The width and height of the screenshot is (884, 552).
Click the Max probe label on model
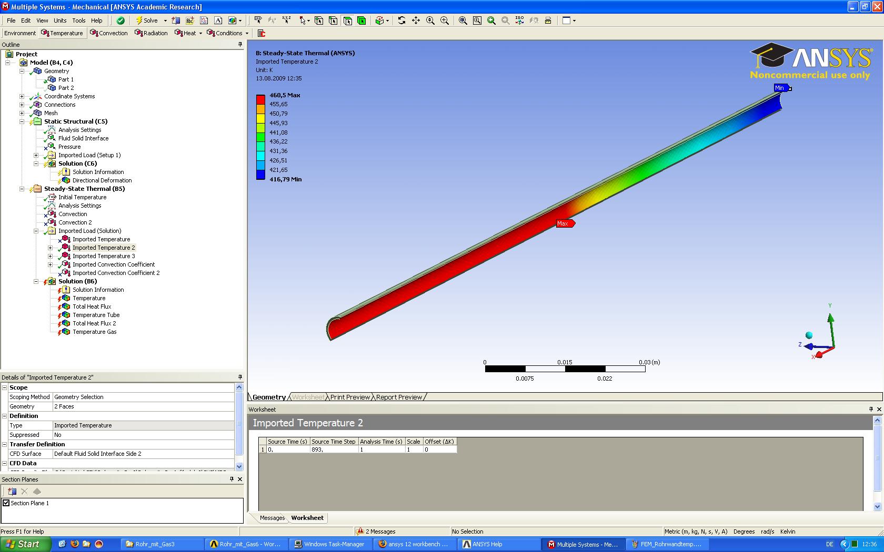pos(566,223)
